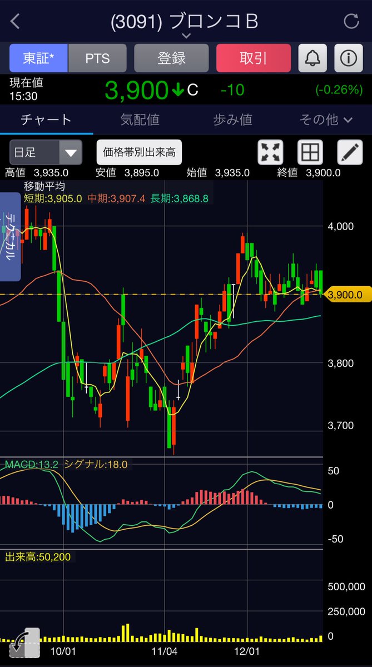Screen dimensions: 372x667
Task: Select the 東証 market toggle
Action: (x=38, y=58)
